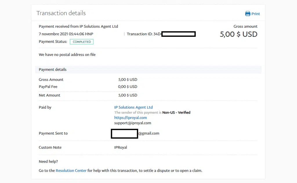297x183 pixels.
Task: Click the "Gross Amount" row label in Payment details
Action: click(x=51, y=80)
